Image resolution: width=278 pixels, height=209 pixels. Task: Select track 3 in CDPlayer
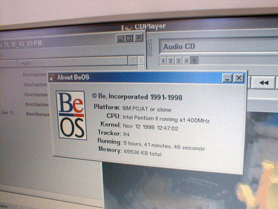coord(178,61)
